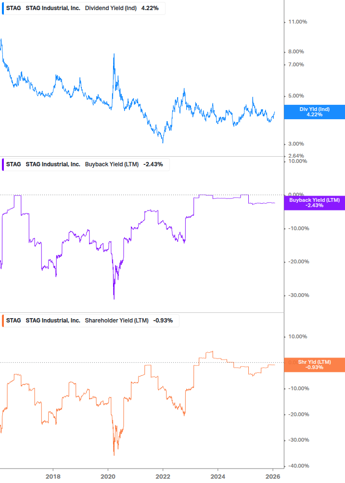Click the STAG Buyback Yield (LTM) legend label
The height and width of the screenshot is (483, 345).
tap(85, 164)
